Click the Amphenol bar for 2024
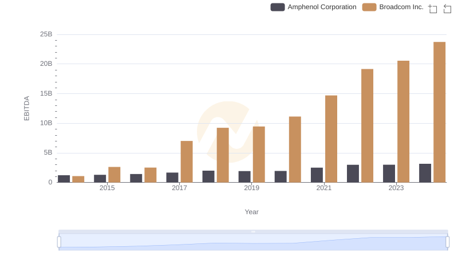 coord(425,173)
